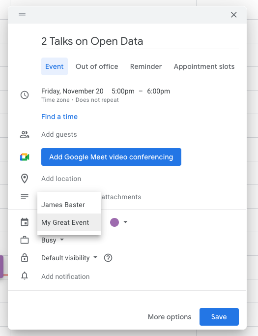The image size is (258, 336).
Task: Click the Save button
Action: click(x=219, y=317)
